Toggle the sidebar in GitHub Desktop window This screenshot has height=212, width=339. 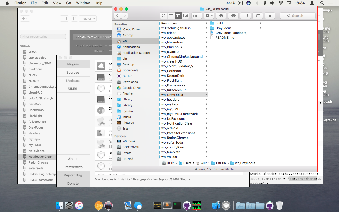64,19
